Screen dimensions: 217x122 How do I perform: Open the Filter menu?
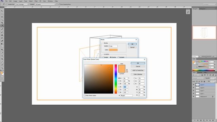click(x=36, y=1)
